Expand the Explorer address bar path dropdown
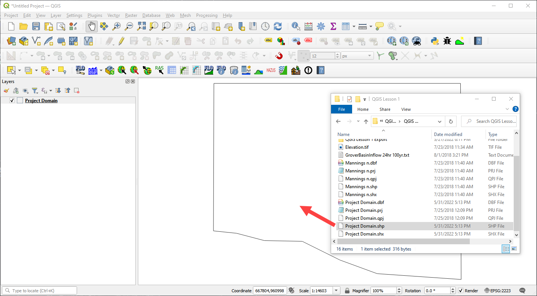 [x=440, y=121]
